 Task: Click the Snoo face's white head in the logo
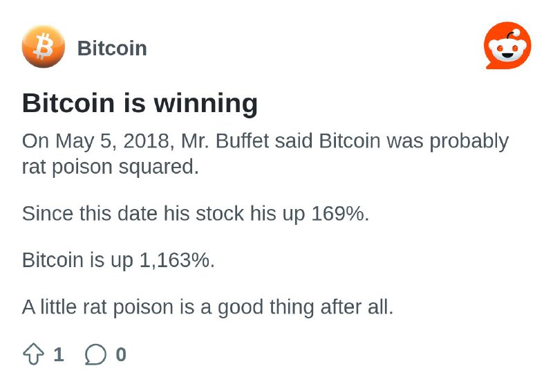(x=507, y=48)
